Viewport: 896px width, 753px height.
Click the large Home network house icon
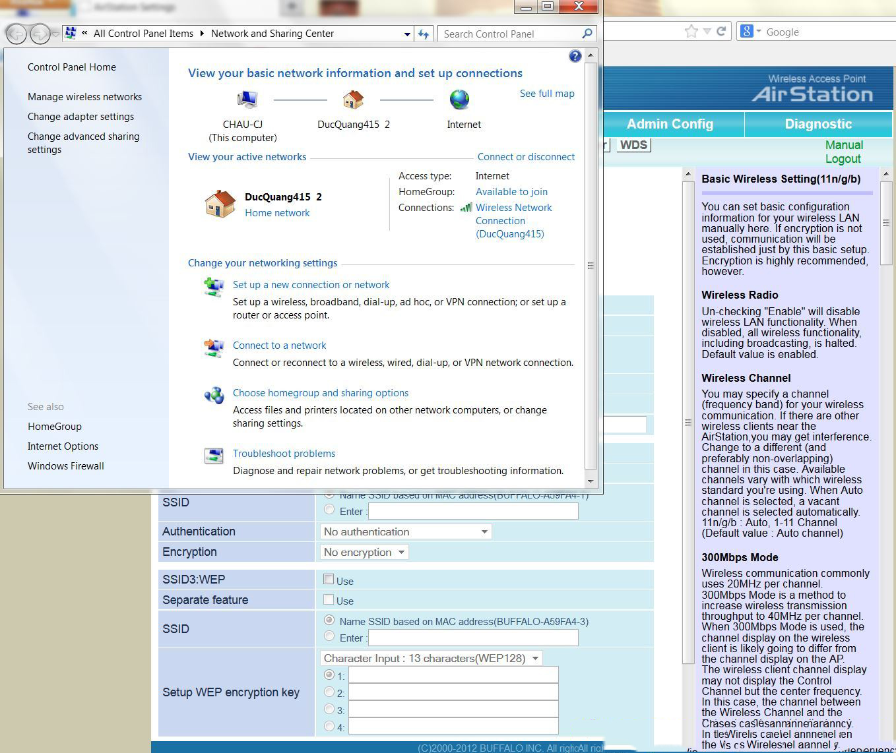[x=220, y=204]
